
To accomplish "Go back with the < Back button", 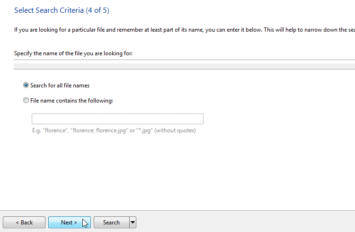I will pos(24,222).
